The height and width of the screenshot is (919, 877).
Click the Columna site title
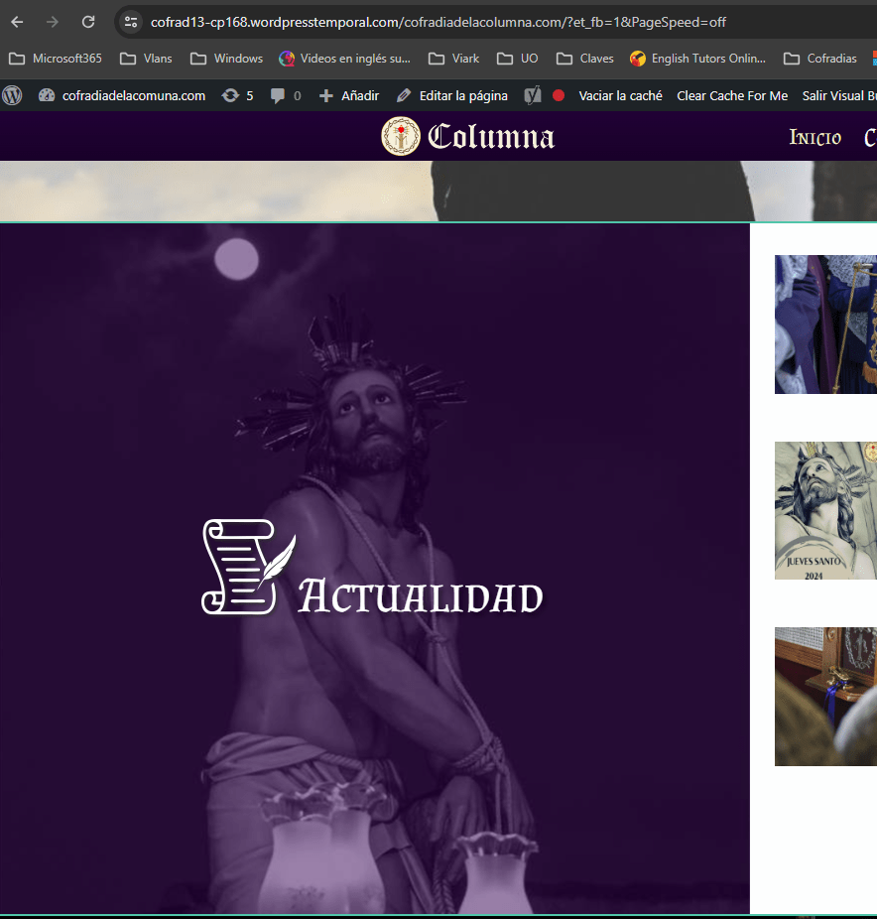tap(491, 137)
